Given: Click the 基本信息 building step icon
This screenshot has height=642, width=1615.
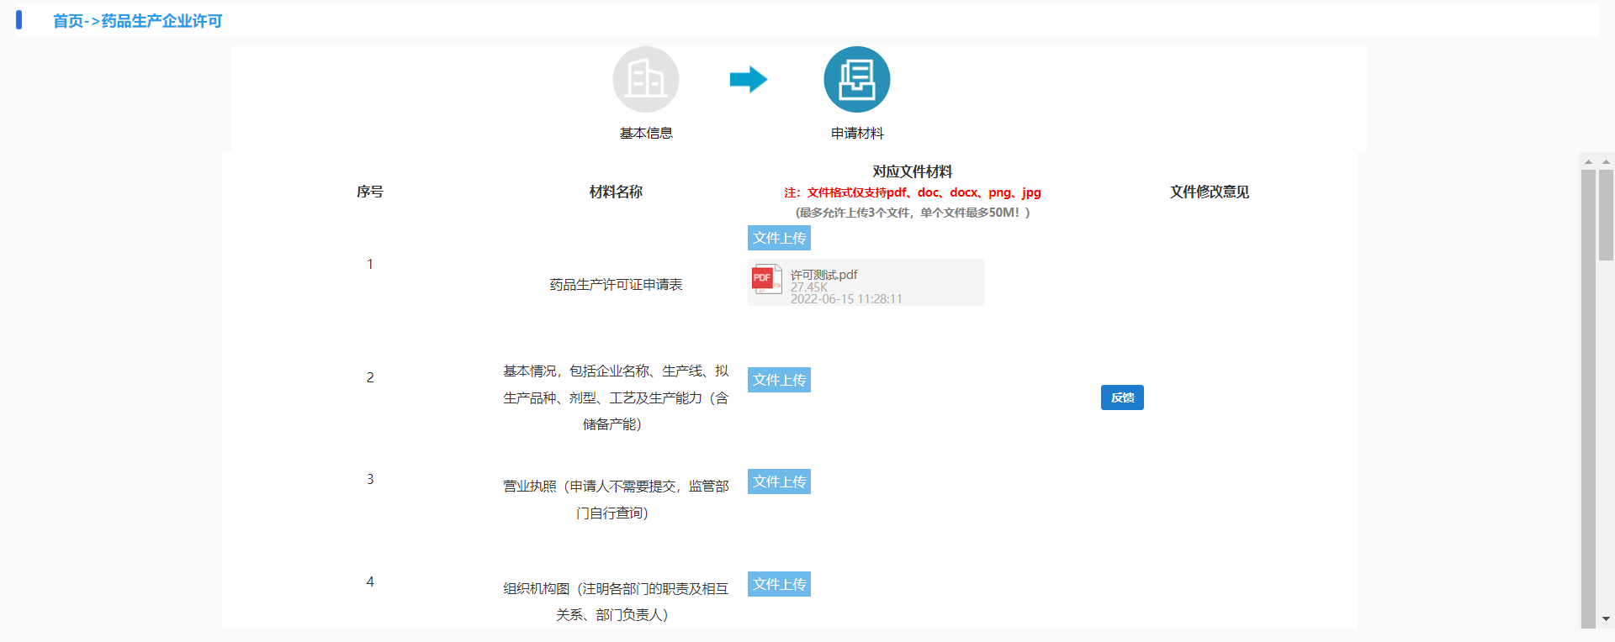Looking at the screenshot, I should (645, 80).
